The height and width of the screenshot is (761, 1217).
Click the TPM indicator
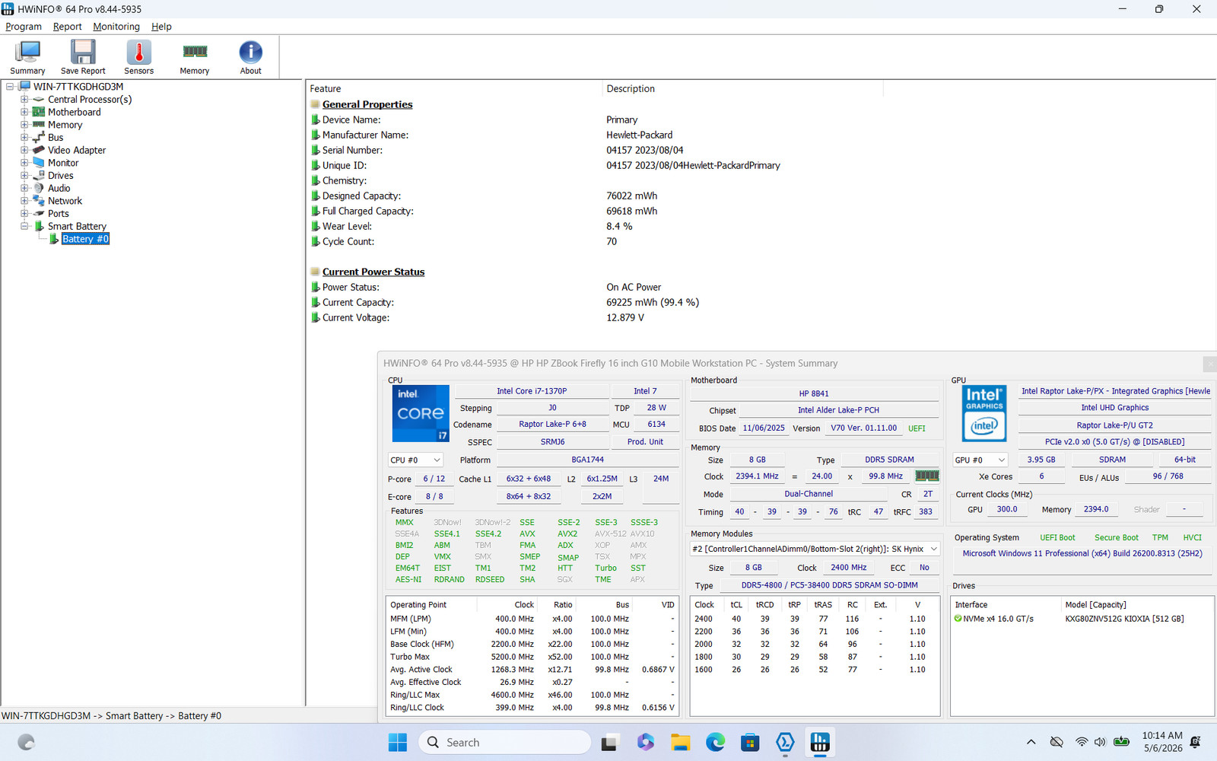coord(1160,537)
